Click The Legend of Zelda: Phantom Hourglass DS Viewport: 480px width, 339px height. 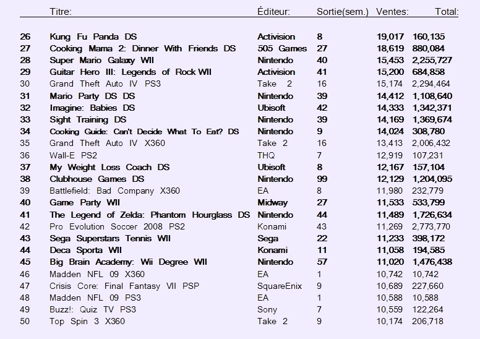150,215
